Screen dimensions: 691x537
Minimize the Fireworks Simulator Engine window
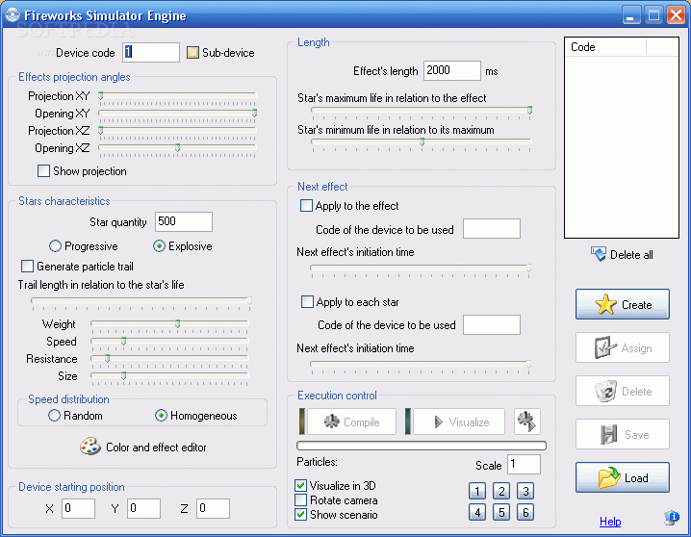coord(631,15)
